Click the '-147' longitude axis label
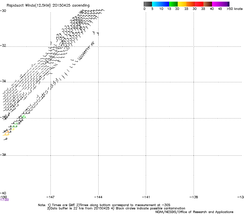Image resolution: width=244 pixels, height=214 pixels. tap(50, 197)
